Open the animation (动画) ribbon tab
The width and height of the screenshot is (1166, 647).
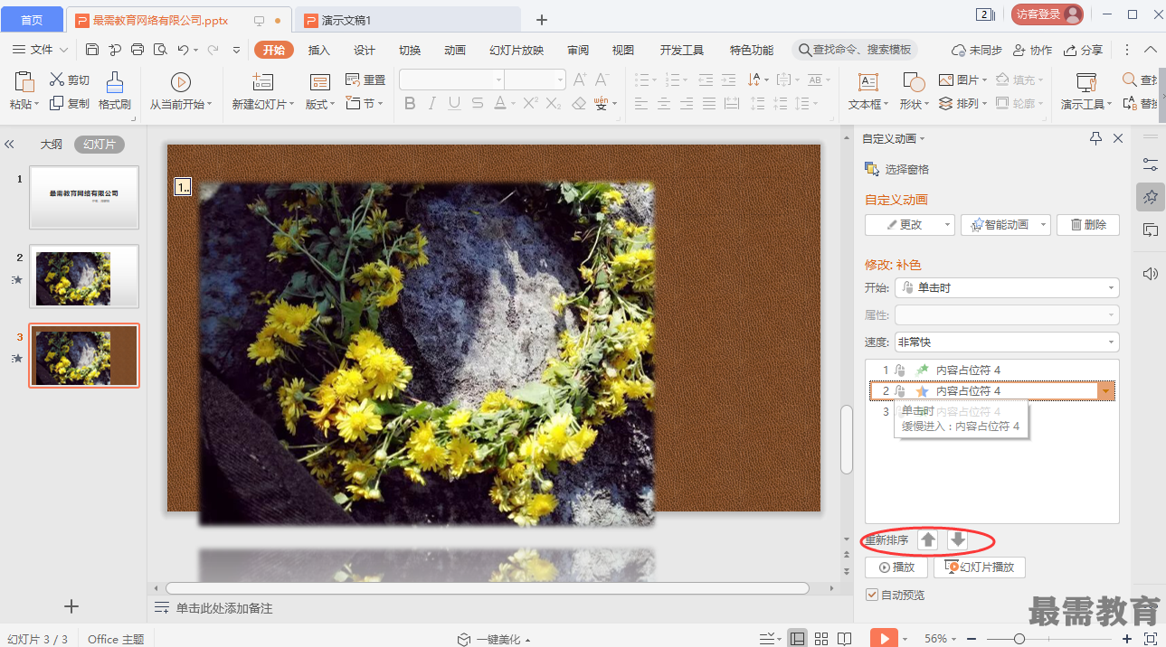455,50
